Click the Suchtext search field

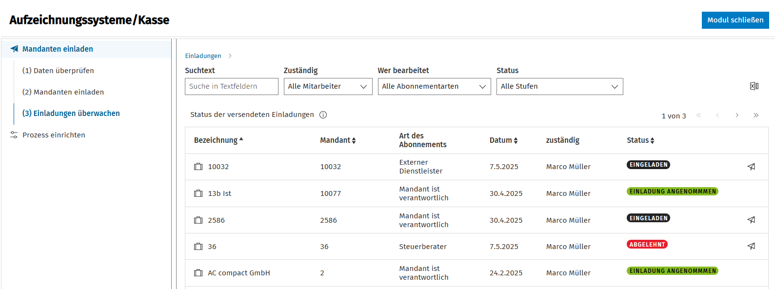coord(231,86)
